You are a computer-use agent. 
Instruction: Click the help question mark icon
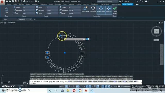(146, 1)
